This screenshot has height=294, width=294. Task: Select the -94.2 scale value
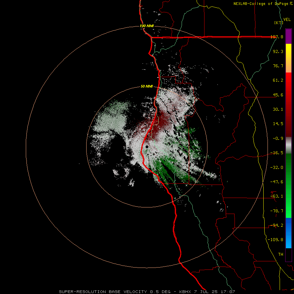click(x=277, y=225)
